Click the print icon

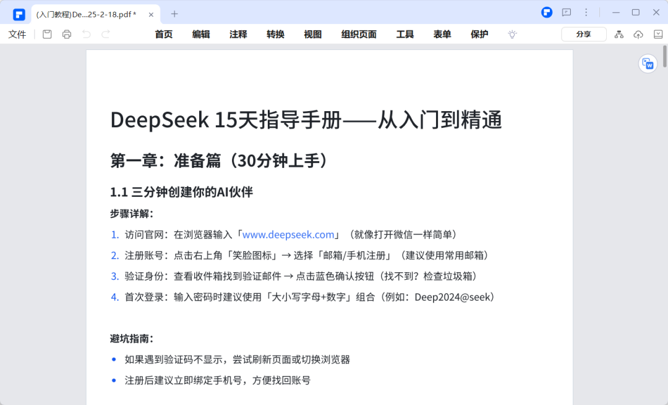66,35
